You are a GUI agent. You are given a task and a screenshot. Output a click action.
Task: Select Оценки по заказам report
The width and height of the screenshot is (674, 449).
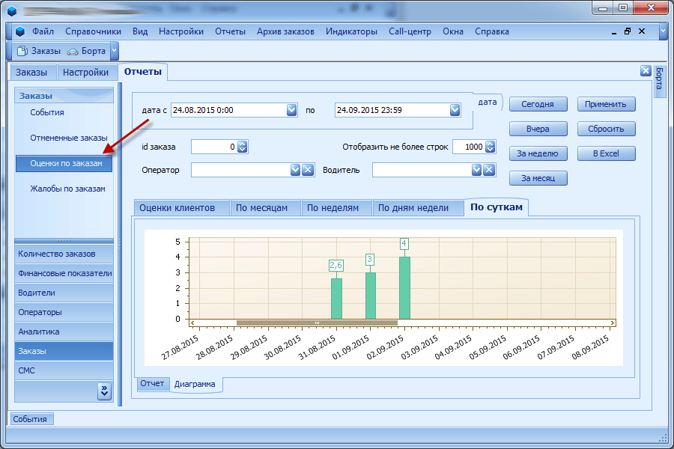point(64,163)
